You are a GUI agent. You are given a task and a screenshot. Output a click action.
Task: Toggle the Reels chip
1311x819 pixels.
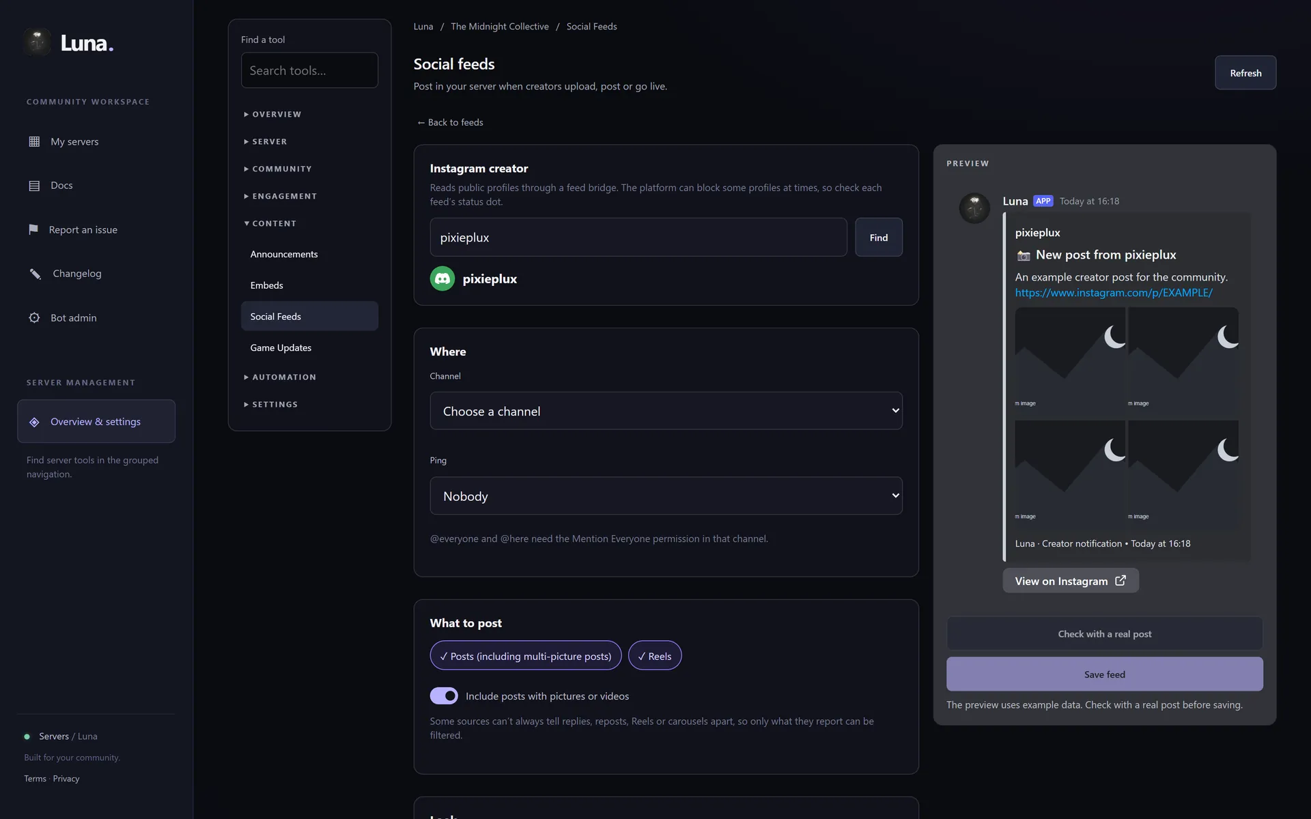pyautogui.click(x=655, y=656)
